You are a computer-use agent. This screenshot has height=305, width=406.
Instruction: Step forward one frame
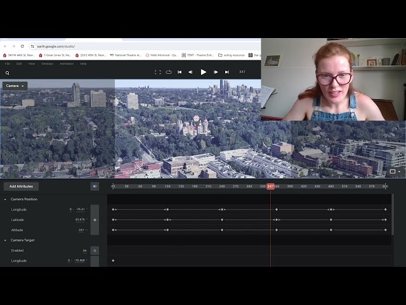[x=216, y=72]
